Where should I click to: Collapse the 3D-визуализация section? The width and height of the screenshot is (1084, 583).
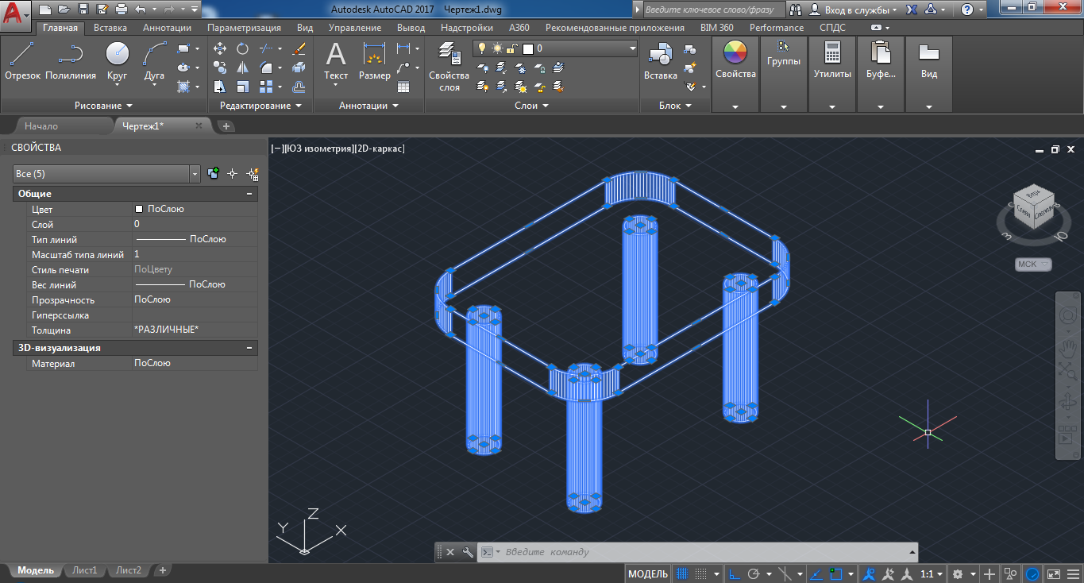249,348
